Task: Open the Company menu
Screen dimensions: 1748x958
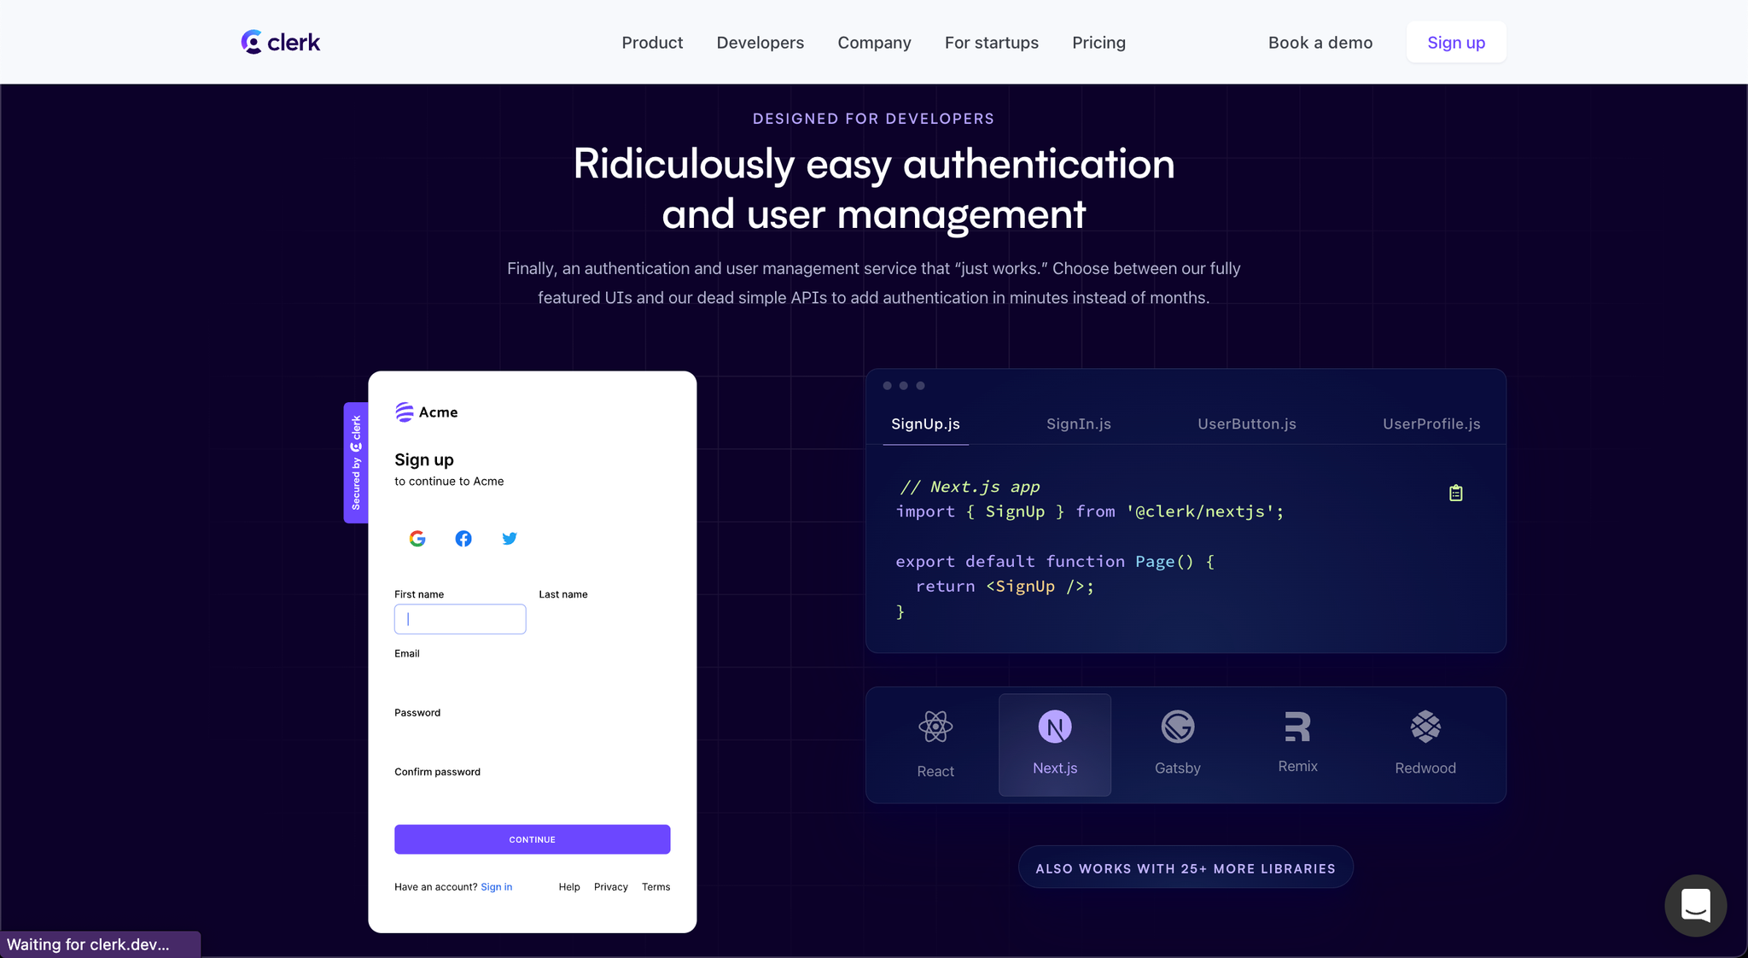Action: pyautogui.click(x=874, y=43)
